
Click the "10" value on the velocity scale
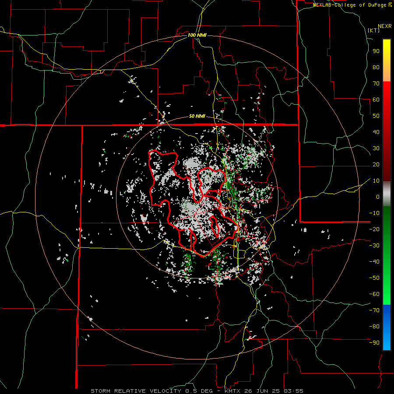[x=376, y=181]
